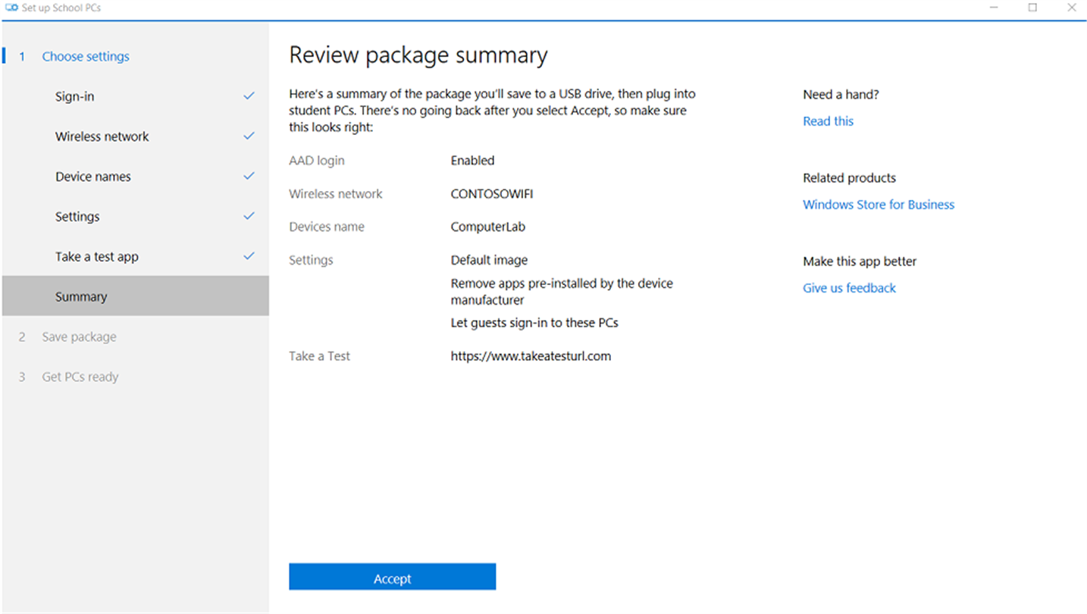
Task: Go to the Sign-in step
Action: point(75,97)
